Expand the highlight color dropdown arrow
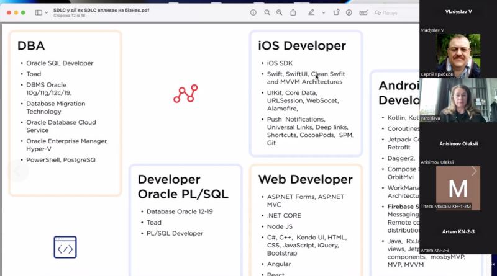 pyautogui.click(x=323, y=12)
